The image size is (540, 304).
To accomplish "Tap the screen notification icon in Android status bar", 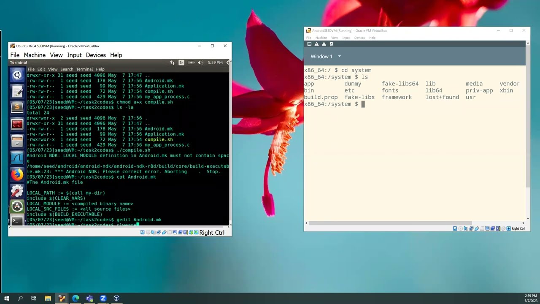I will [309, 44].
